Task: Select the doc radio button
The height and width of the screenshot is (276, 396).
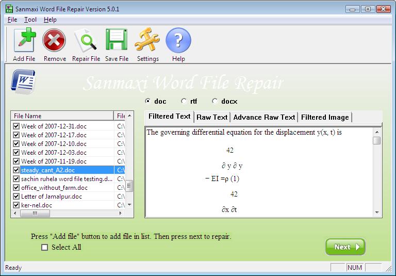Action: pyautogui.click(x=148, y=101)
